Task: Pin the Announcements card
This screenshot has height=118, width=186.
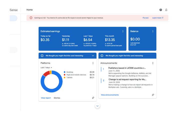Action: (153, 95)
